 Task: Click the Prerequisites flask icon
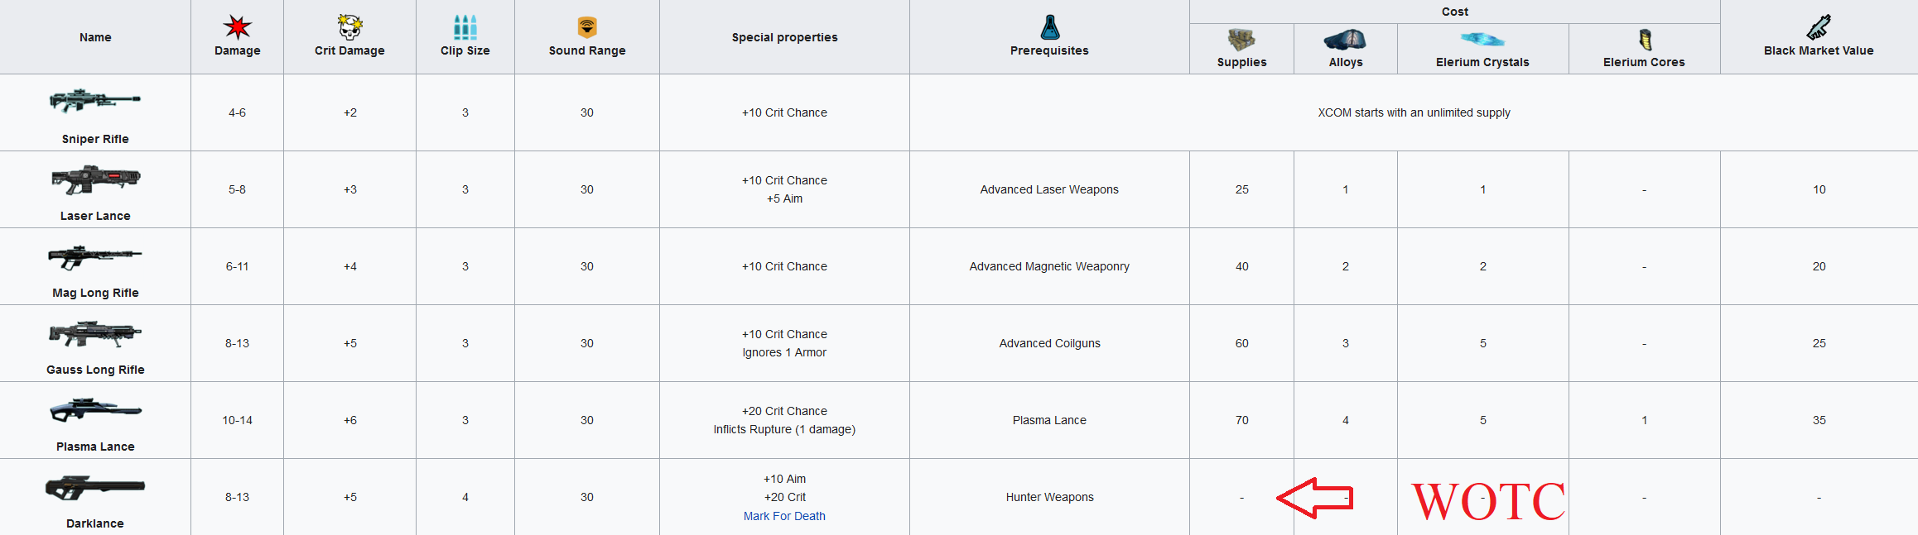[1049, 27]
